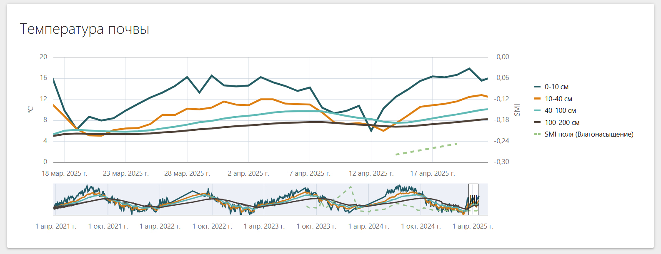Toggle SMI поля (Влагонасыщение) legend text
This screenshot has height=254, width=661.
(x=588, y=134)
